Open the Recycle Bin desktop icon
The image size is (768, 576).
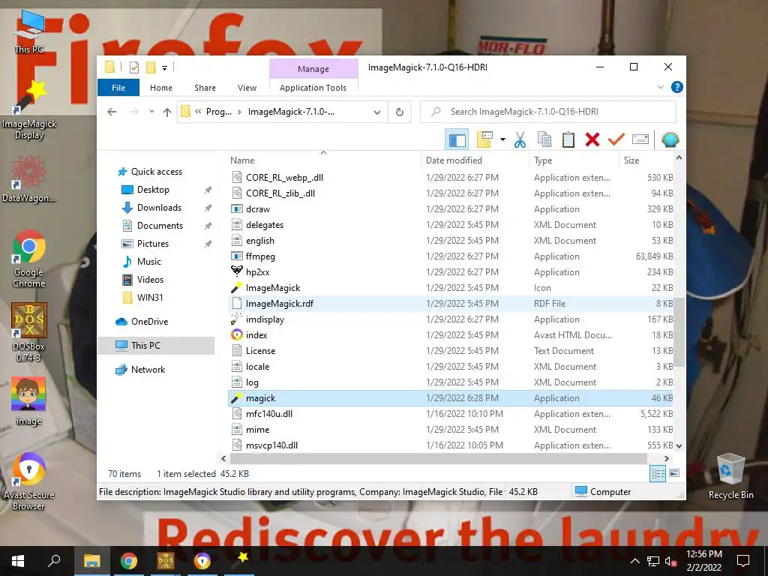[730, 476]
